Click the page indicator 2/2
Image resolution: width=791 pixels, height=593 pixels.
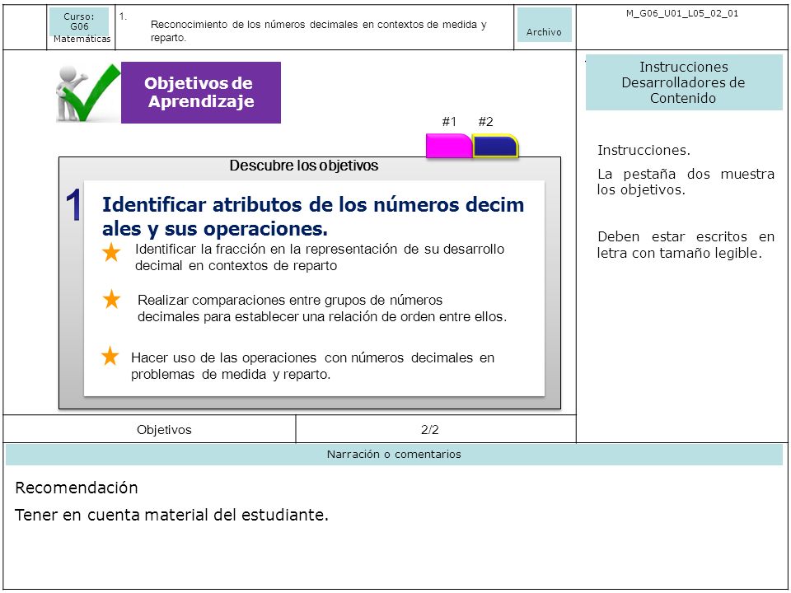[430, 430]
